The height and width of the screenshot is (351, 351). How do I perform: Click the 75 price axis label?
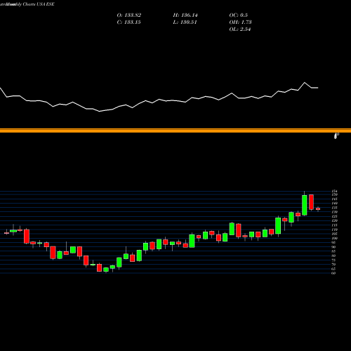click(x=333, y=260)
